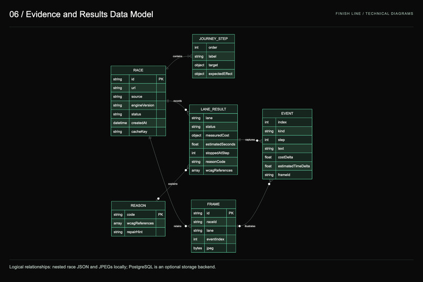Screen dimensions: 423x282
Task: Click the 'kind' field in EVENT
Action: [294, 131]
